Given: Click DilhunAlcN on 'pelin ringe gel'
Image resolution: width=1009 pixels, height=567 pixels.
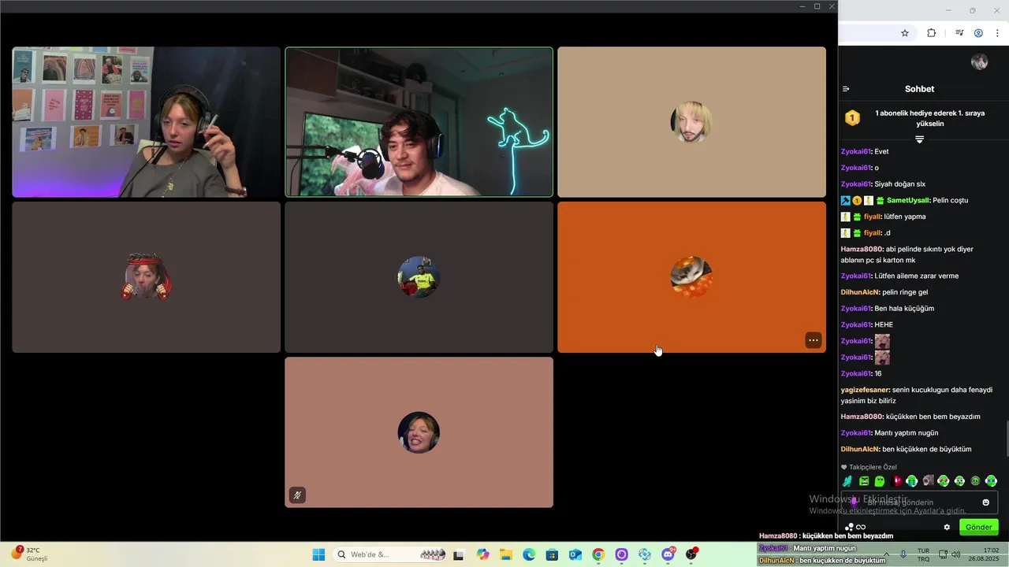Looking at the screenshot, I should (x=860, y=292).
